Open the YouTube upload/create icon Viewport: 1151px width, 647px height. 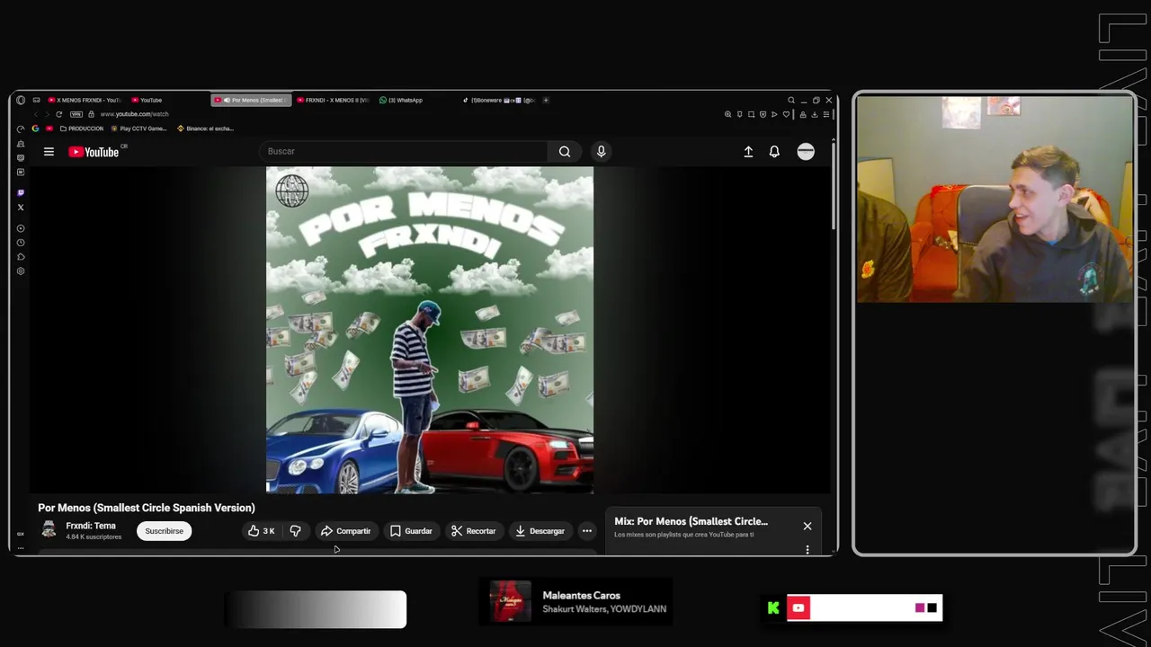point(748,152)
